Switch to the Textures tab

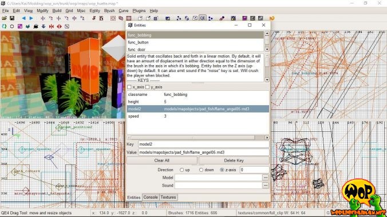click(168, 197)
